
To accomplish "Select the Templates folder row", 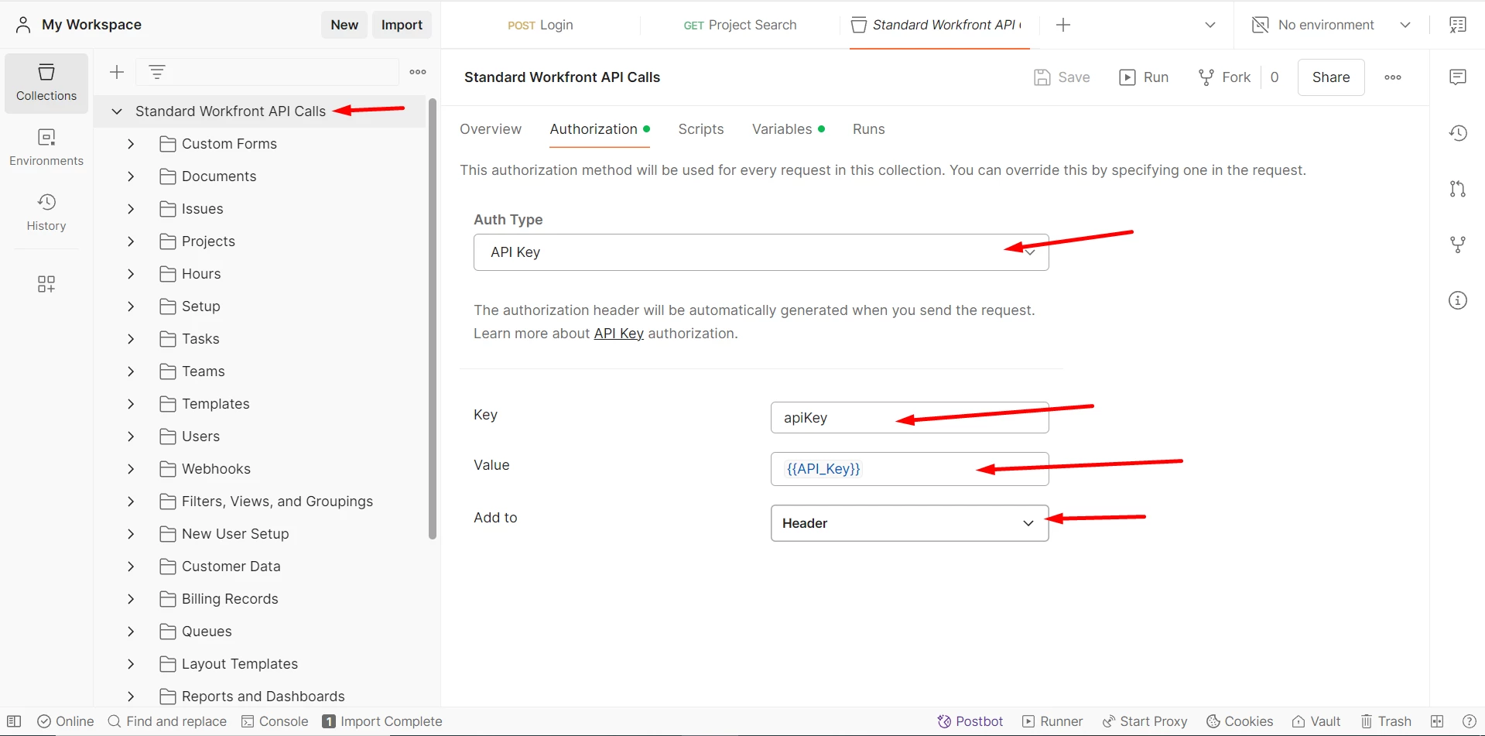I will 260,404.
